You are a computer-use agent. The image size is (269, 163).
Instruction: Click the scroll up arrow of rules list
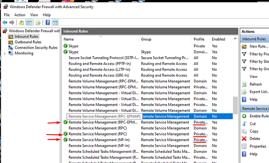coord(235,39)
